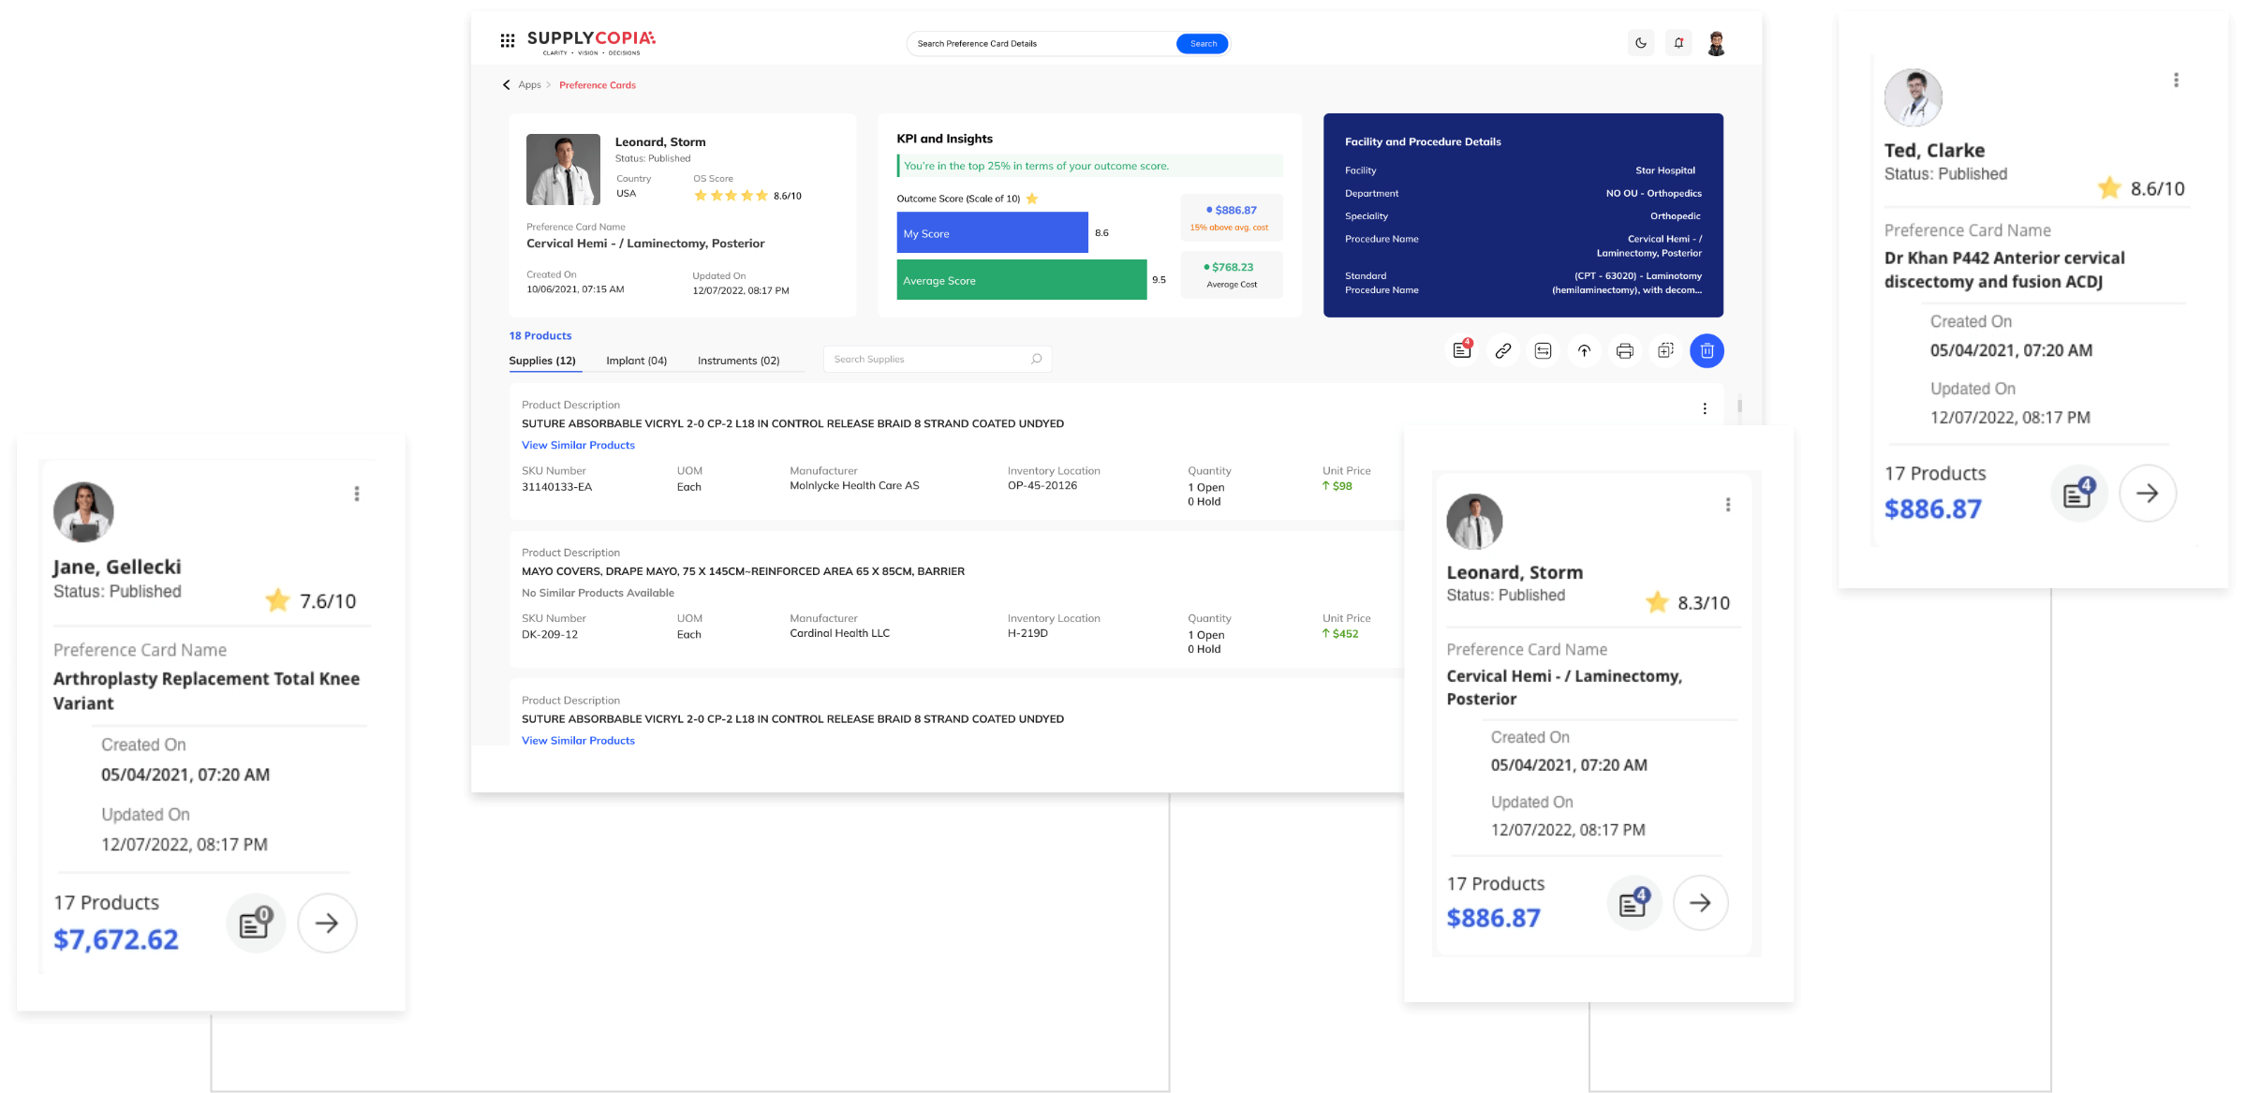Switch to the Instruments (02) tab
Viewport: 2246px width, 1093px height.
point(738,361)
